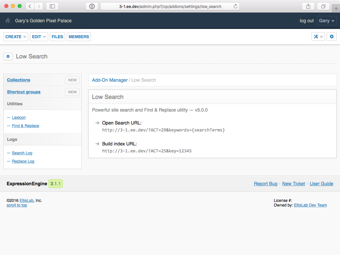Expand the CREATE dropdown menu
Screen dimensions: 340x255
[16, 37]
